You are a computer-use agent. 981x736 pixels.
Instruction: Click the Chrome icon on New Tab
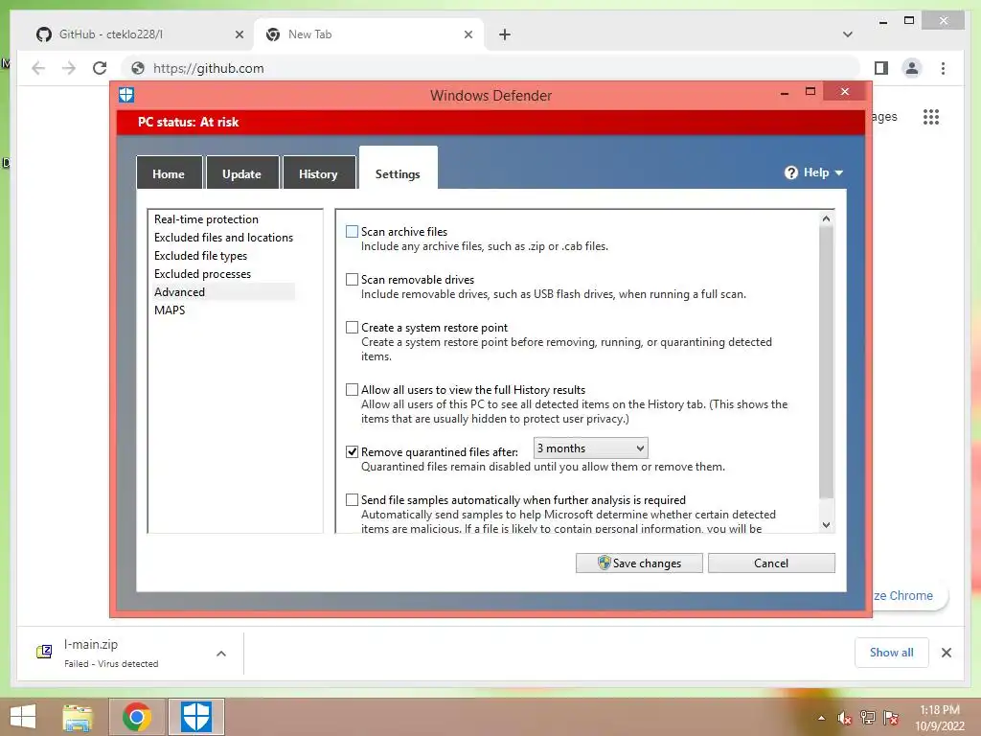(x=273, y=34)
